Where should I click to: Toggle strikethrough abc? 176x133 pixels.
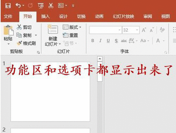124,41
